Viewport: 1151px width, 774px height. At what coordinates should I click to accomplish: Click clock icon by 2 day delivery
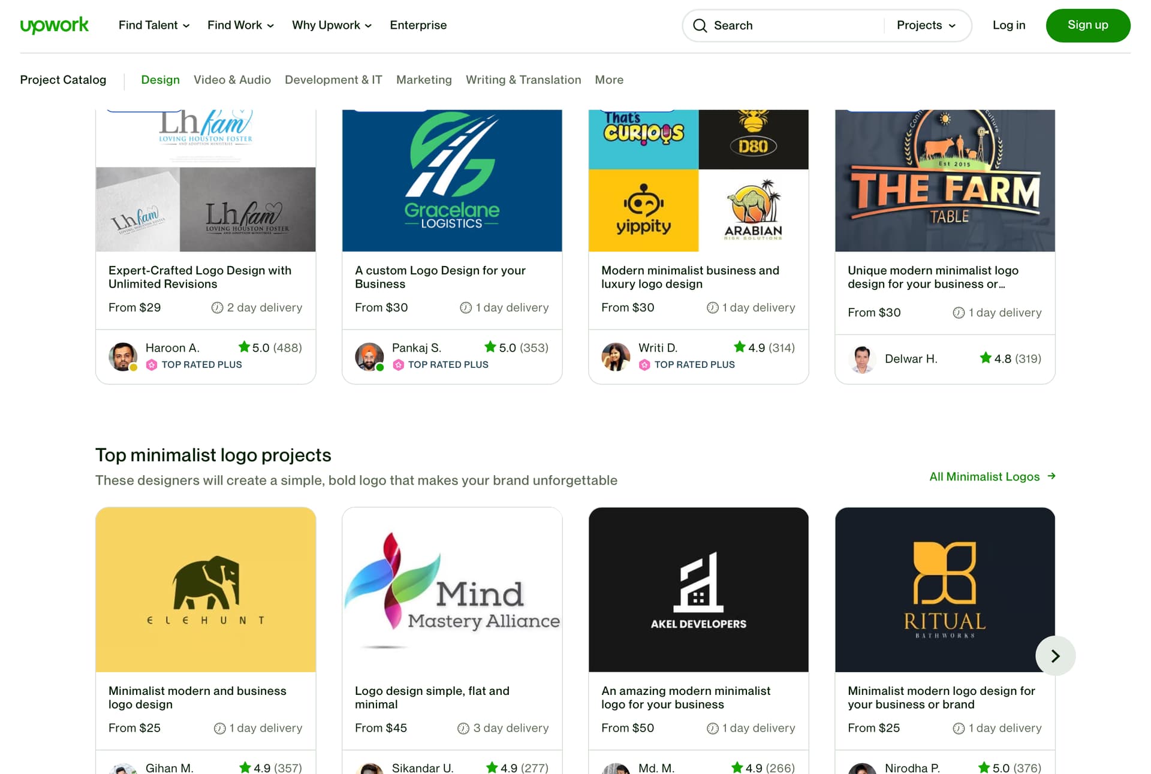(217, 307)
